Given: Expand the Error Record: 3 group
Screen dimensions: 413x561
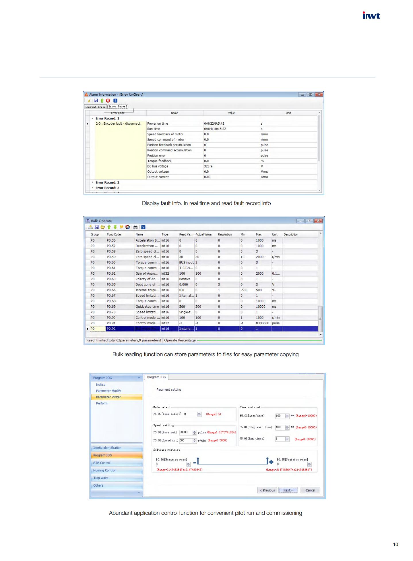Looking at the screenshot, I should (92, 188).
